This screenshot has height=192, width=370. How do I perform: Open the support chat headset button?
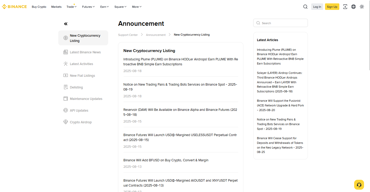click(359, 185)
